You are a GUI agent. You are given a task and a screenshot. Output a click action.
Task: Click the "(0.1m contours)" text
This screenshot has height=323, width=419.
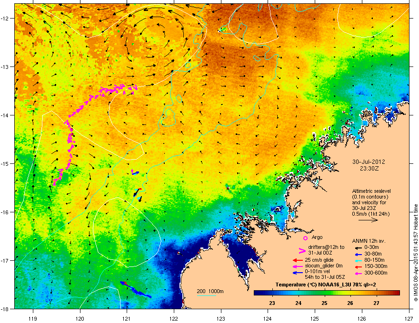[370, 197]
